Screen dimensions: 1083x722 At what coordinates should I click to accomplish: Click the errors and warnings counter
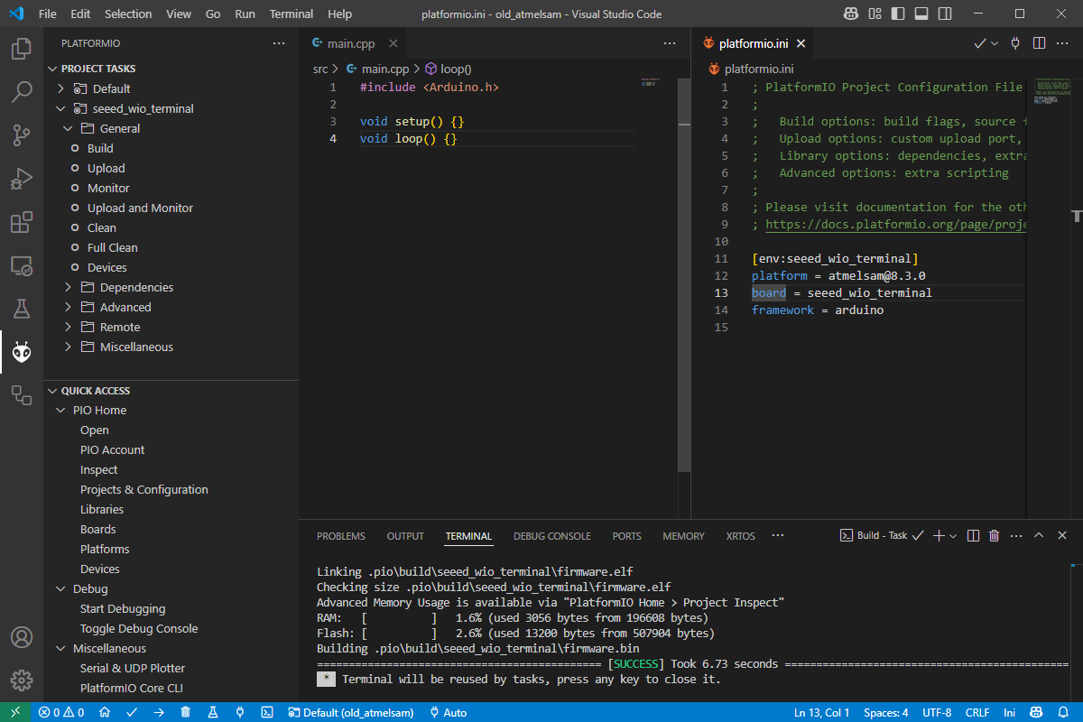61,712
